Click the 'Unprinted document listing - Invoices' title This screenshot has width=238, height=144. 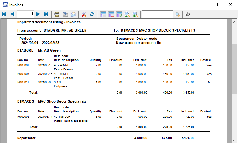49,22
